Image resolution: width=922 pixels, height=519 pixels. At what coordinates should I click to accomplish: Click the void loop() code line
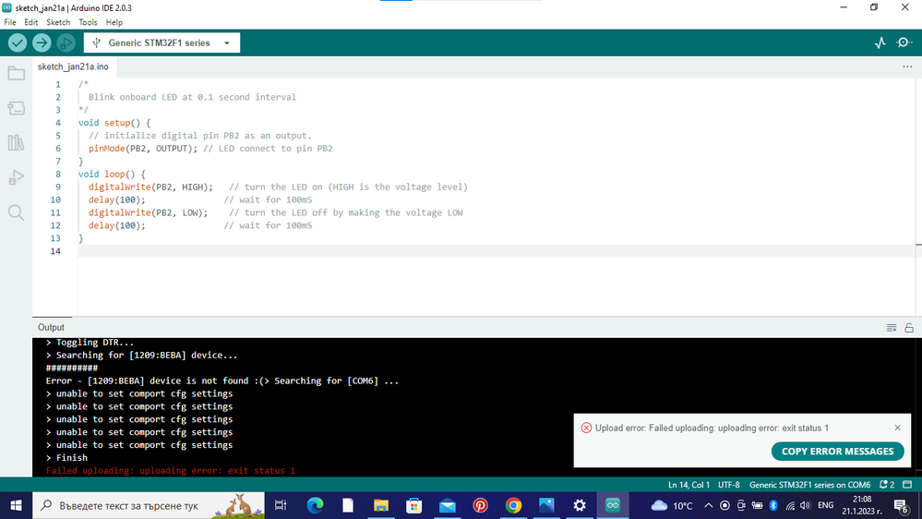[112, 175]
